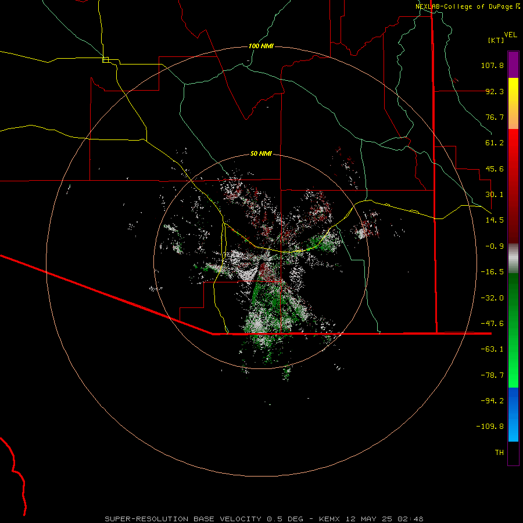523x523 pixels.
Task: Click the green segment of velocity color bar
Action: pyautogui.click(x=513, y=330)
